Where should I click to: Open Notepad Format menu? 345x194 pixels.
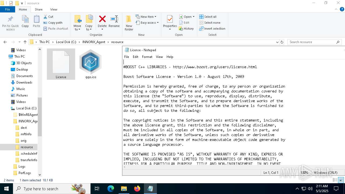[x=147, y=57]
